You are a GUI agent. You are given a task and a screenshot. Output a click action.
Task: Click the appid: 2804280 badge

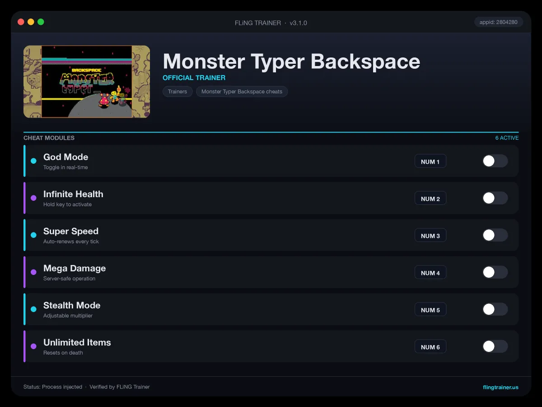pyautogui.click(x=499, y=22)
